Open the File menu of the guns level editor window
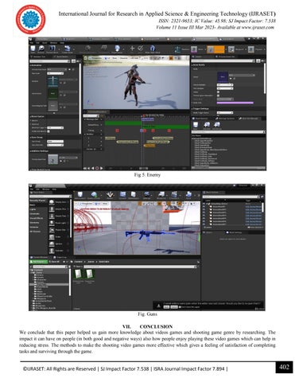The width and height of the screenshot is (295, 382). coord(32,189)
